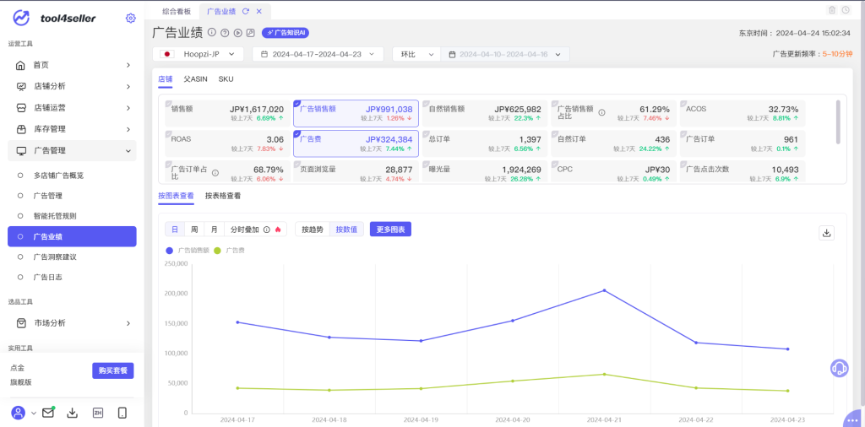Open 广告洞察建议 in sidebar
Image resolution: width=865 pixels, height=427 pixels.
point(55,257)
